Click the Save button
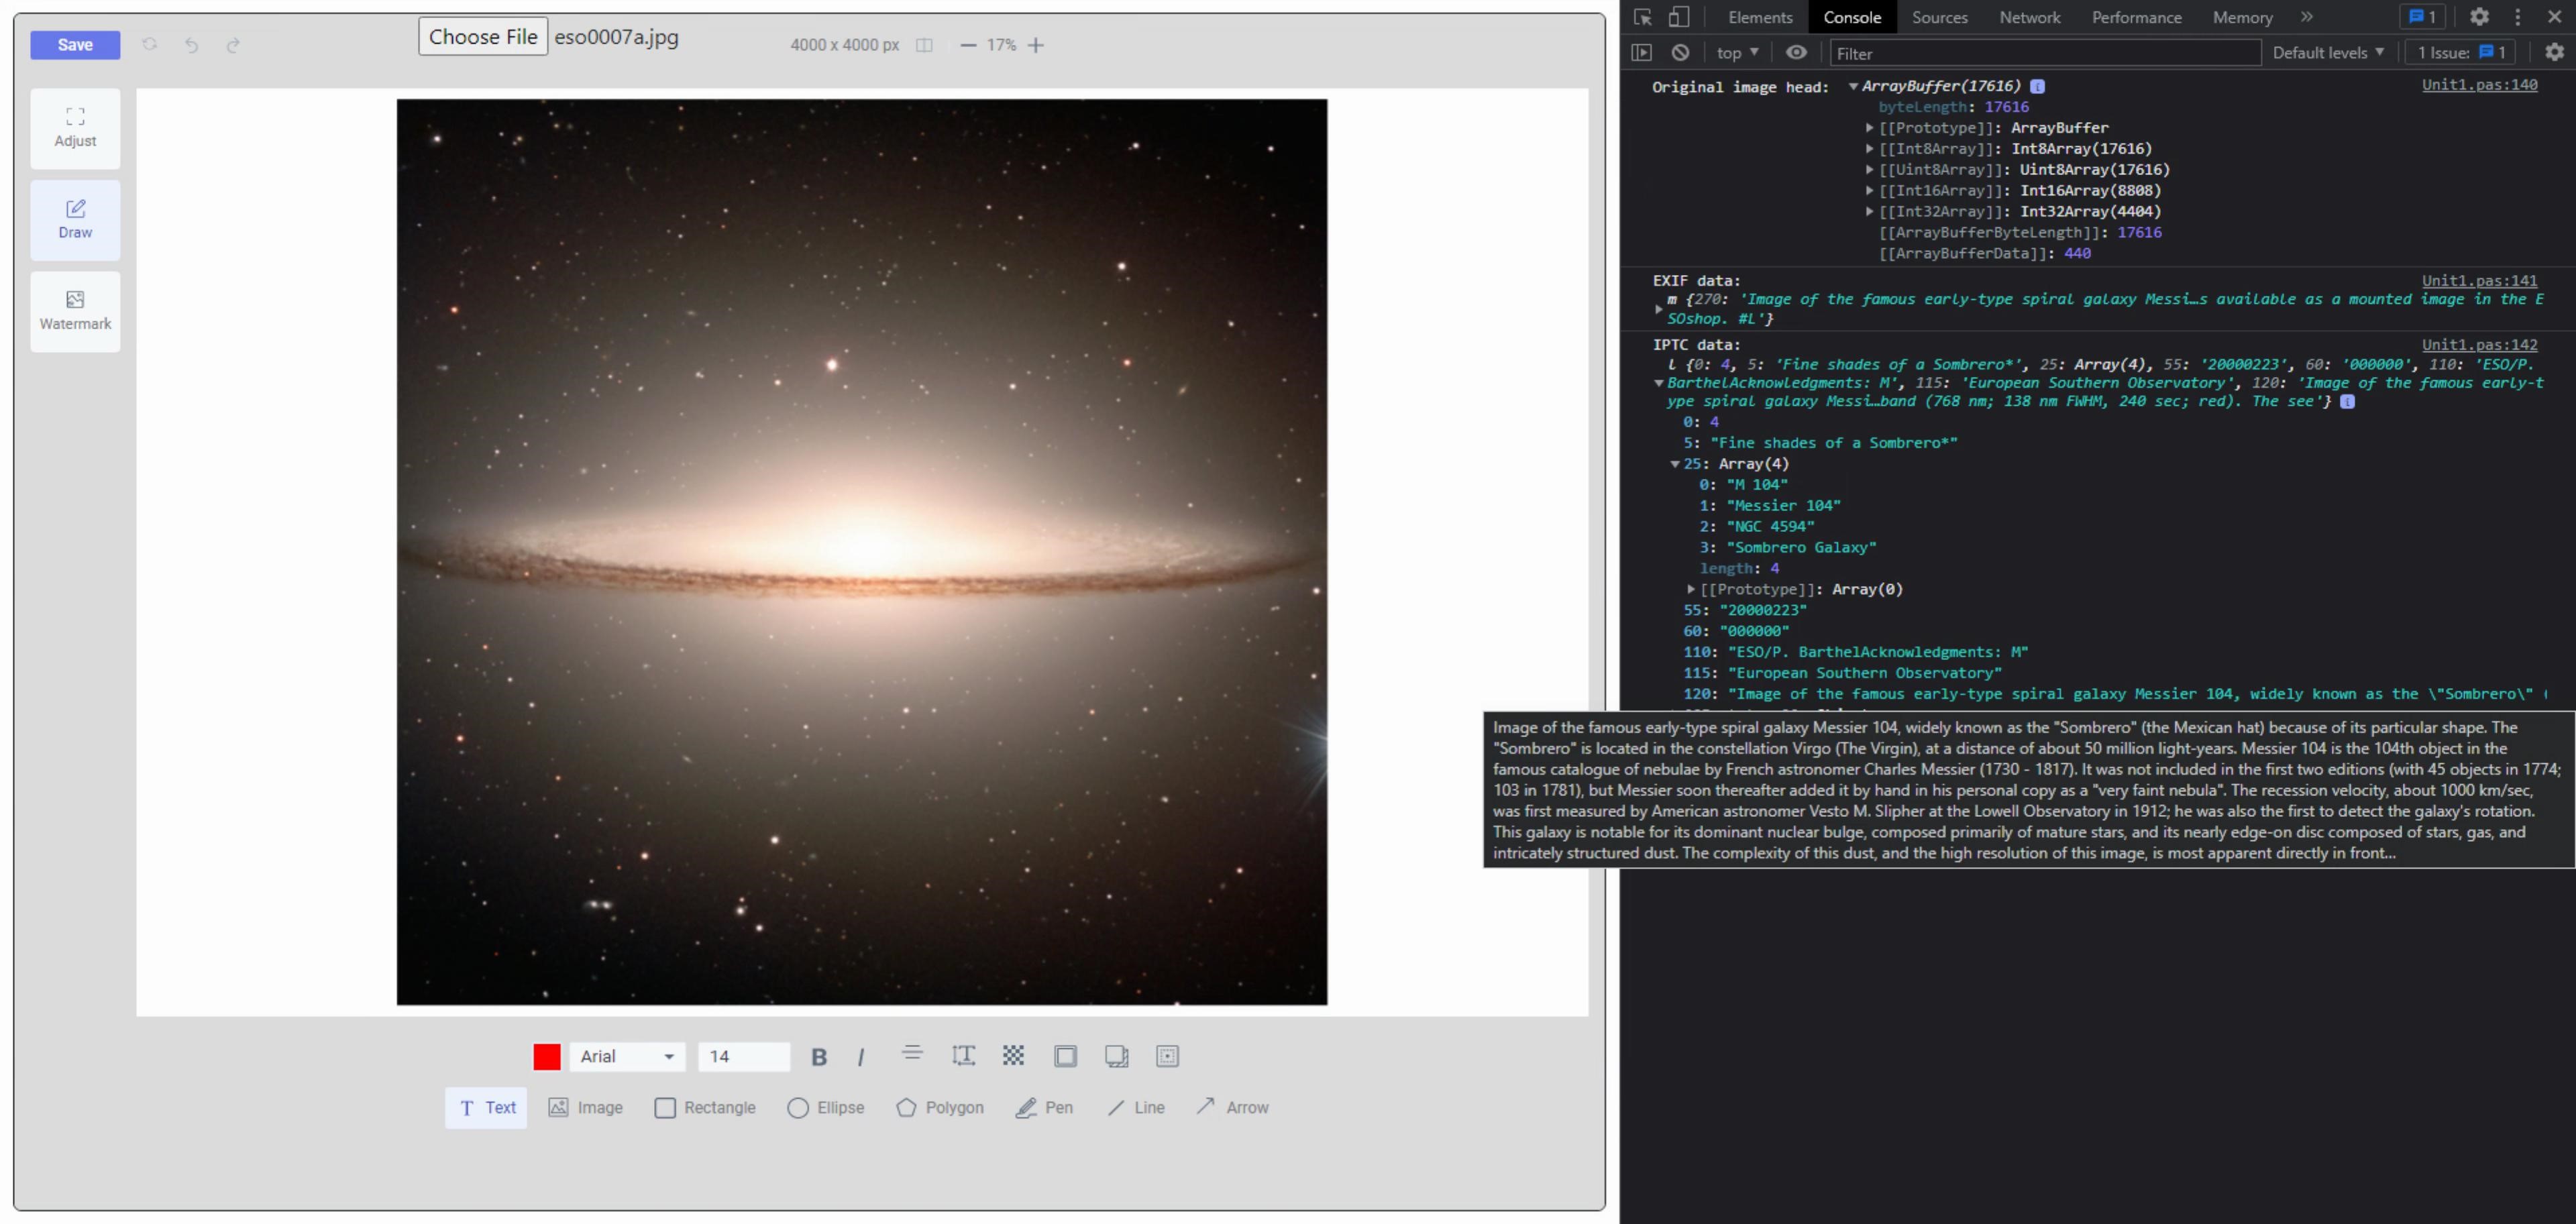The height and width of the screenshot is (1224, 2576). tap(75, 45)
